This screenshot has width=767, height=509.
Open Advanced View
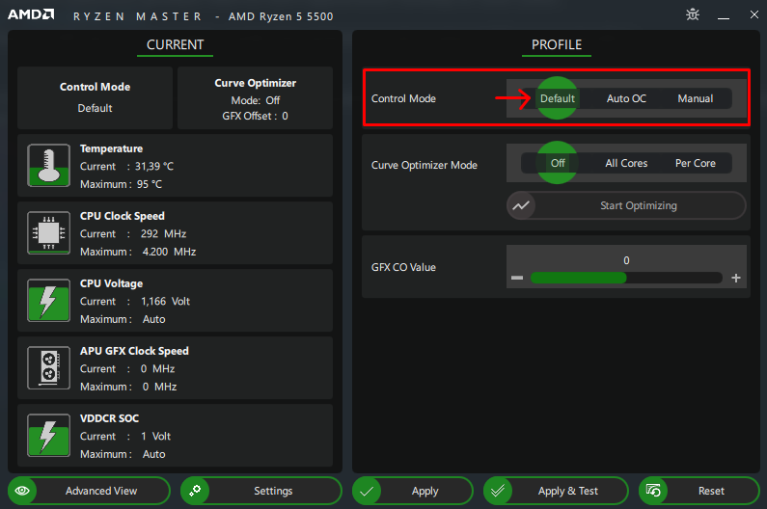89,491
